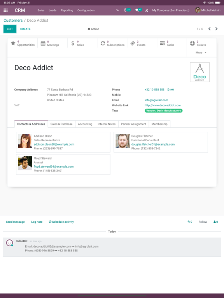Screen dimensions: 224x298
Task: Click email info@agrolait.com link
Action: (156, 100)
